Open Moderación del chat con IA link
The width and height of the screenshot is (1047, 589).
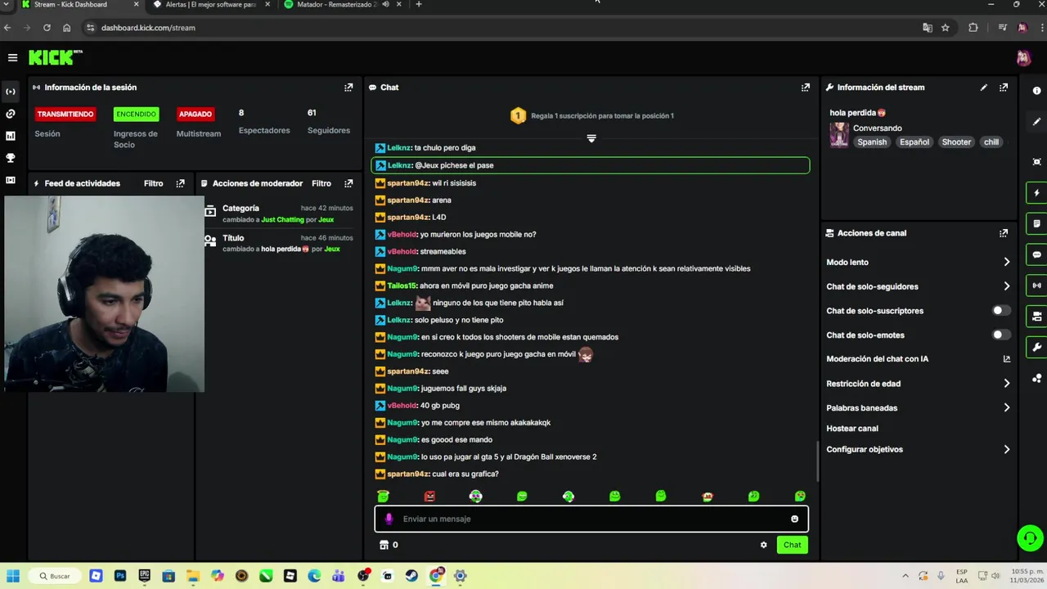[918, 358]
